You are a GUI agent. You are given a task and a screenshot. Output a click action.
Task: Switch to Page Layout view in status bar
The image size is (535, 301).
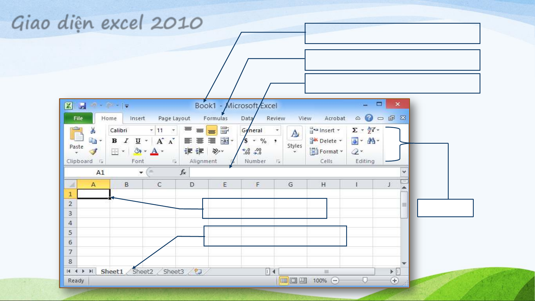pyautogui.click(x=294, y=281)
